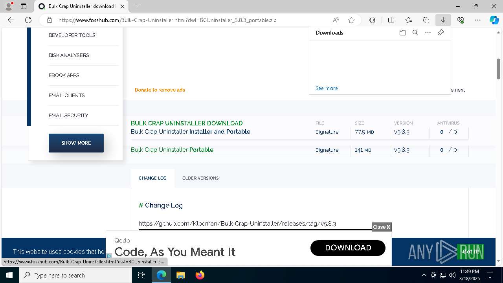Download Bulk Crap Uninstaller Portable
Screen dimensions: 503x283
(x=172, y=150)
